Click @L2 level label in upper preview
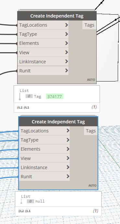The image size is (120, 224). [x=20, y=107]
